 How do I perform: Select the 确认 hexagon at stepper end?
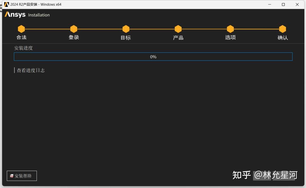[282, 29]
